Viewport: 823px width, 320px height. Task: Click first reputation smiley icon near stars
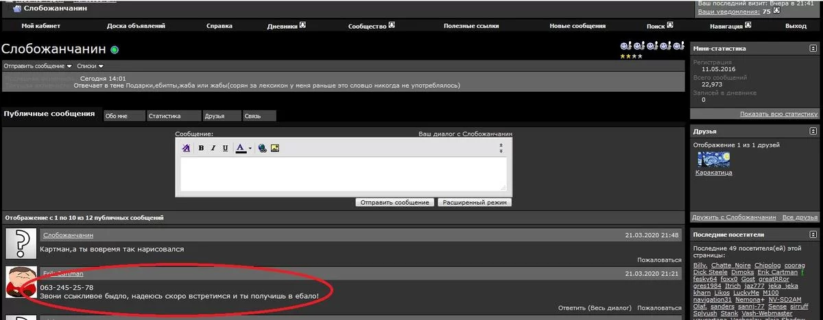click(625, 46)
